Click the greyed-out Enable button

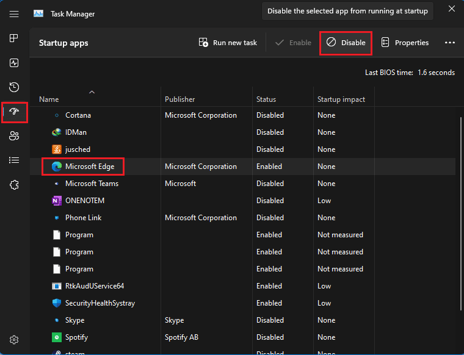point(293,43)
